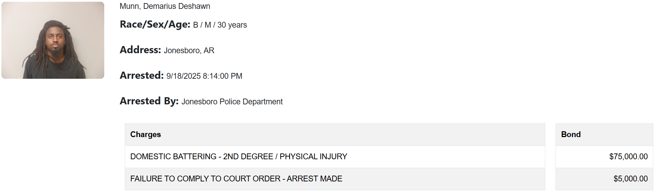Click the inmate mugshot photo
This screenshot has width=655, height=193.
point(53,40)
